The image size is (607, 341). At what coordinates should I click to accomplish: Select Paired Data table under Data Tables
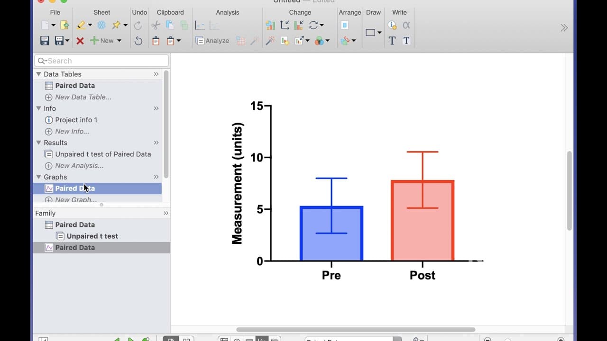pyautogui.click(x=75, y=86)
